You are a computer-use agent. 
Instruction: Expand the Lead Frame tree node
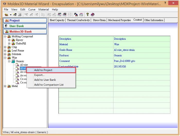pyautogui.click(x=5, y=51)
